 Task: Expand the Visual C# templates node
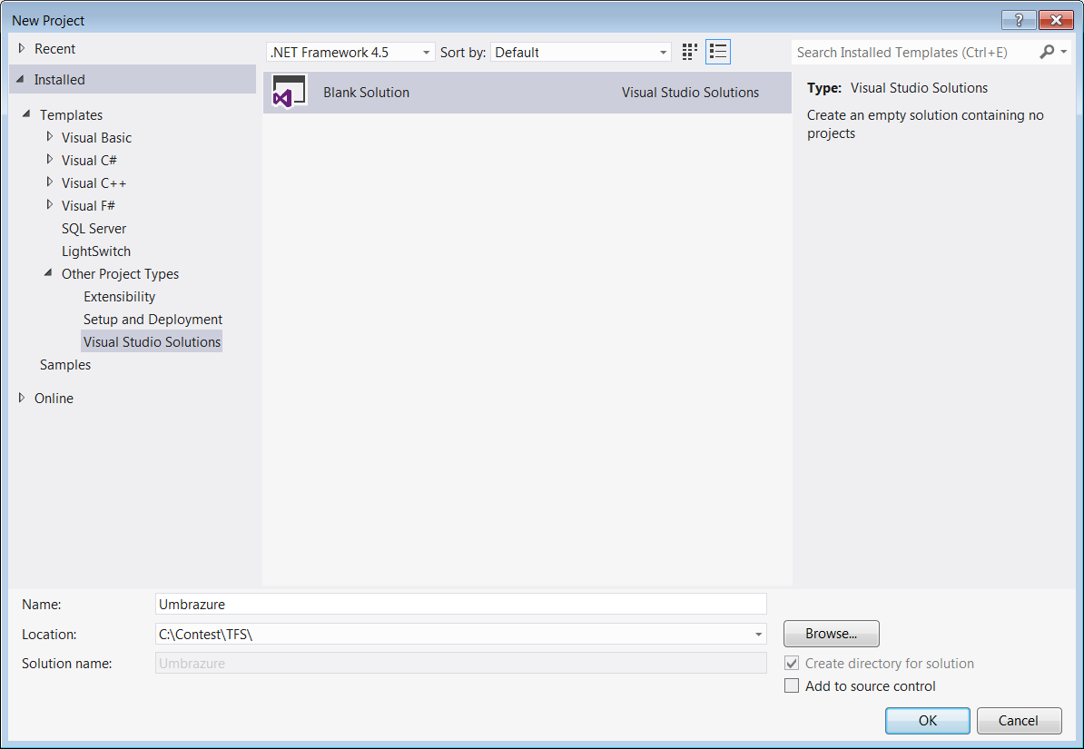pos(50,160)
